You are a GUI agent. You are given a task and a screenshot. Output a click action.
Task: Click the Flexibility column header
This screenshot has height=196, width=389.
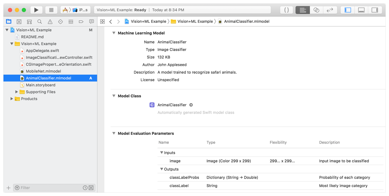tap(278, 142)
